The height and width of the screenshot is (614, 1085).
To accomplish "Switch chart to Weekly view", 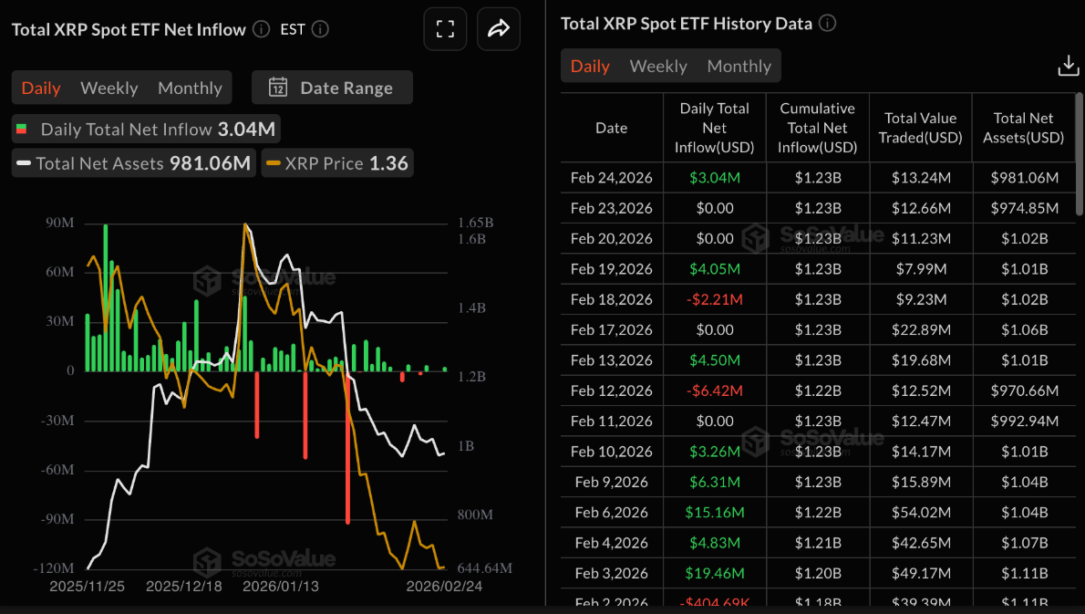I will coord(108,88).
